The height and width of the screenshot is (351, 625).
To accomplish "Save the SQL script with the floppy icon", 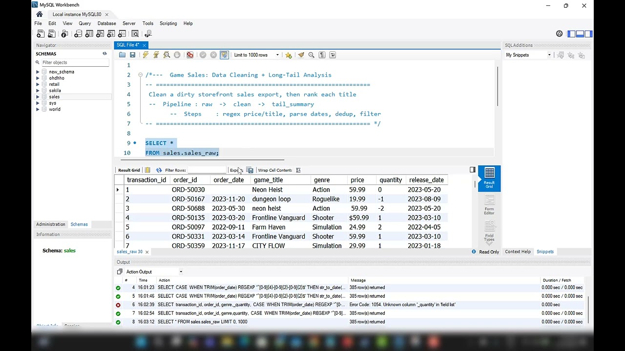I will point(132,55).
